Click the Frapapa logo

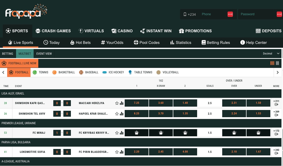point(26,11)
